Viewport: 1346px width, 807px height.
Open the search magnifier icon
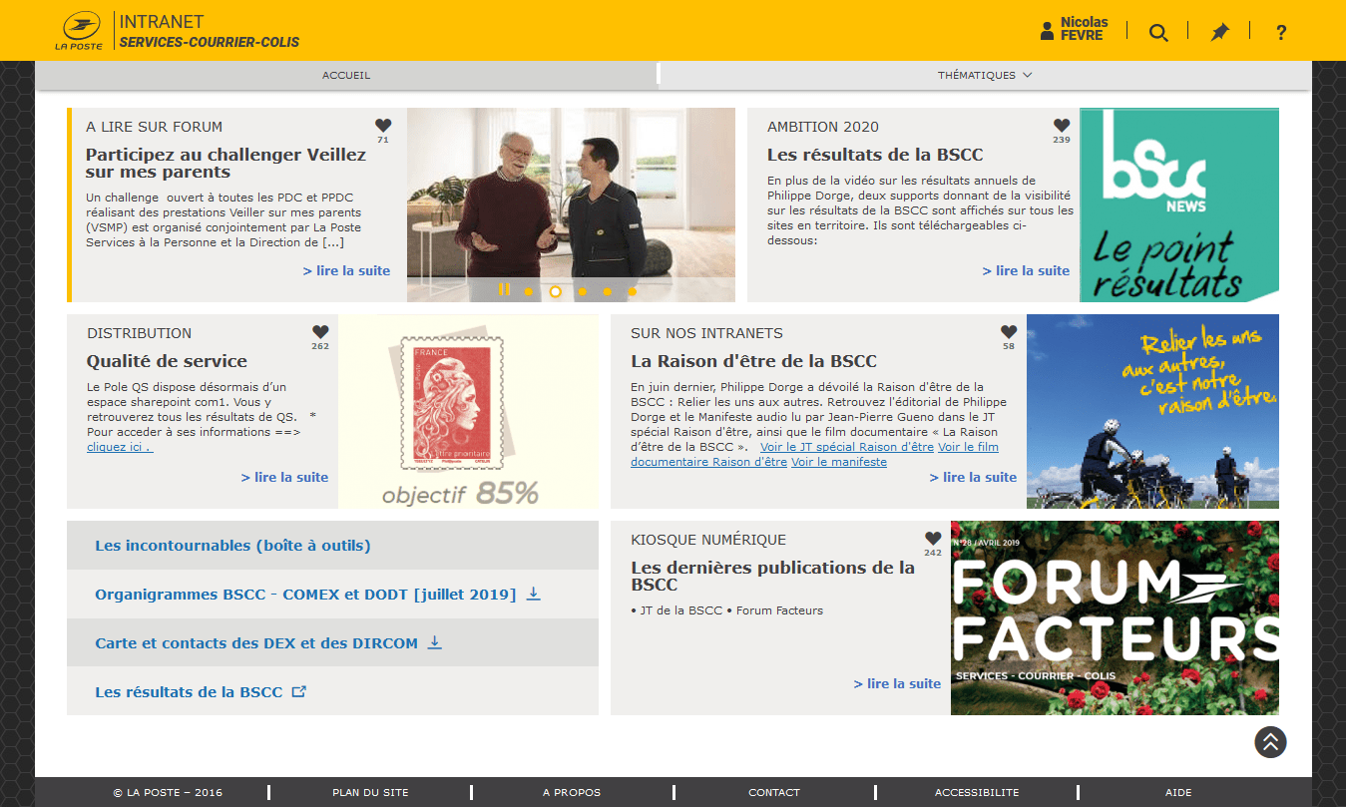click(1157, 32)
